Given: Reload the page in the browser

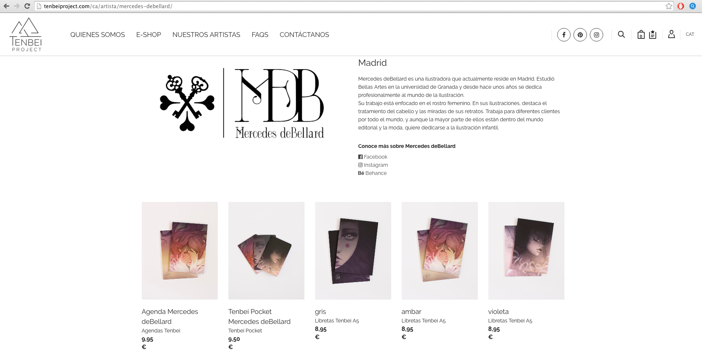Looking at the screenshot, I should click(27, 6).
